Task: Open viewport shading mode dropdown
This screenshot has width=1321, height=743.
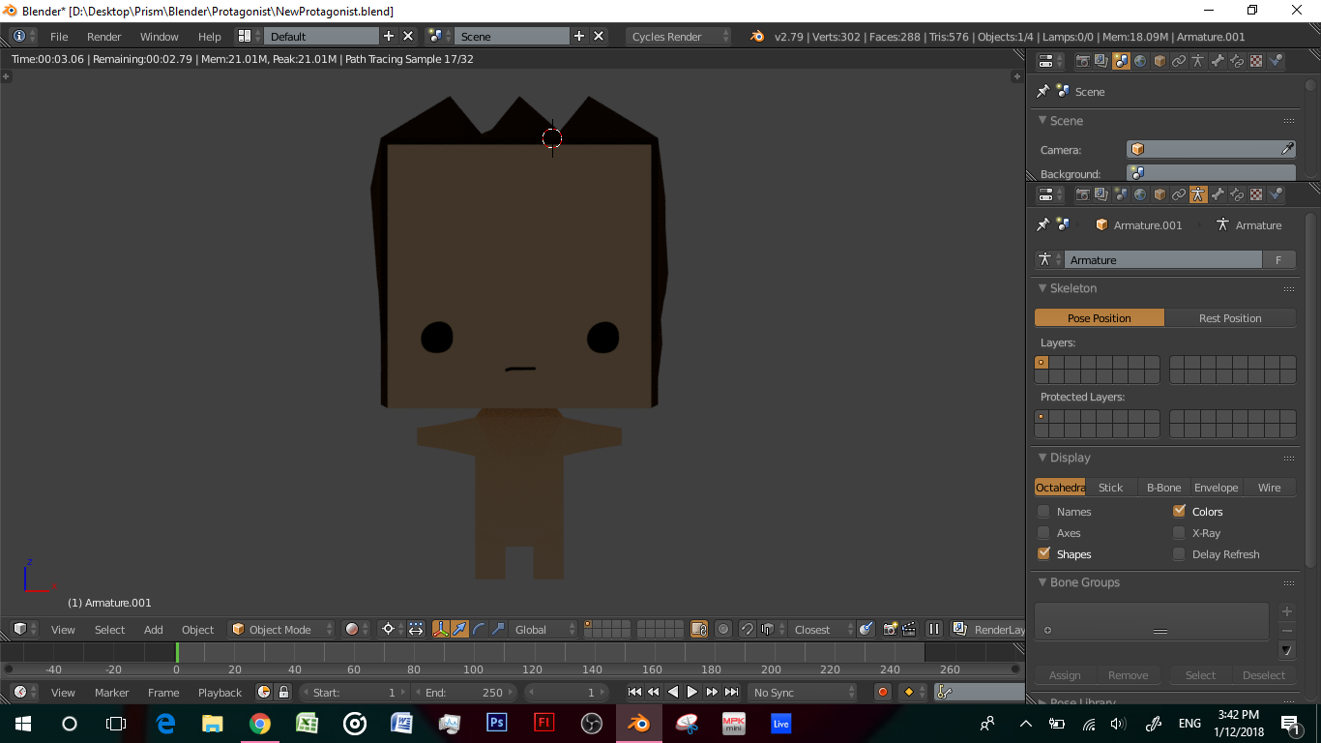Action: point(356,629)
